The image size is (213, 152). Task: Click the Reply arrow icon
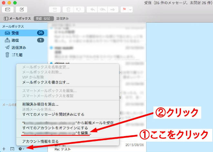tap(93, 9)
